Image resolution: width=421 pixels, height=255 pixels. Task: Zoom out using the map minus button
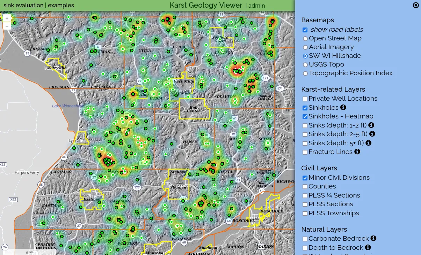pyautogui.click(x=7, y=25)
